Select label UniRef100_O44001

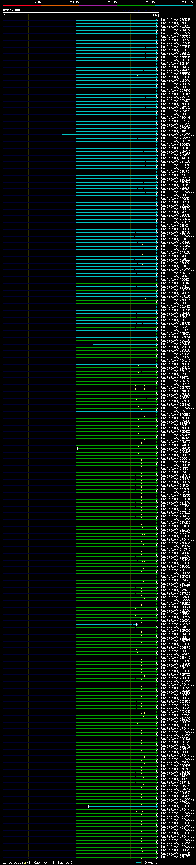coord(176,445)
